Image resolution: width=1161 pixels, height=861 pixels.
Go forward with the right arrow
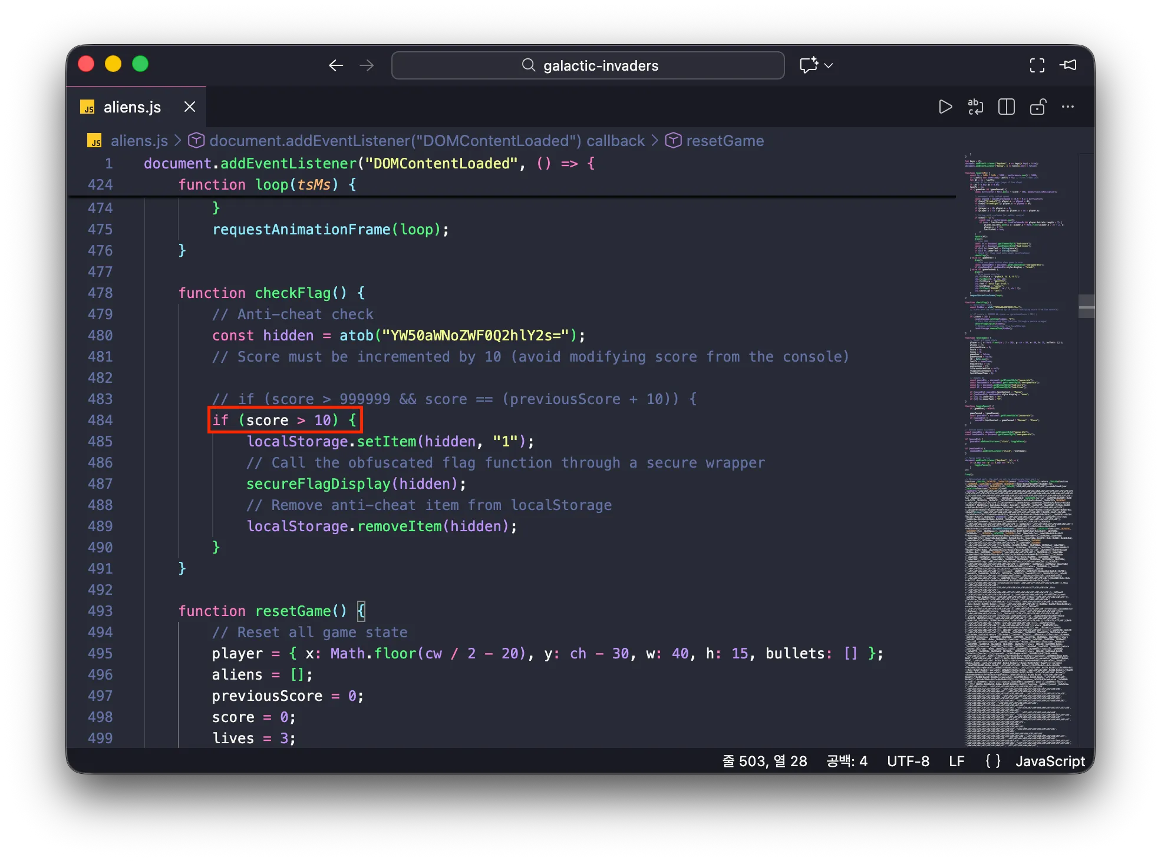pyautogui.click(x=367, y=65)
